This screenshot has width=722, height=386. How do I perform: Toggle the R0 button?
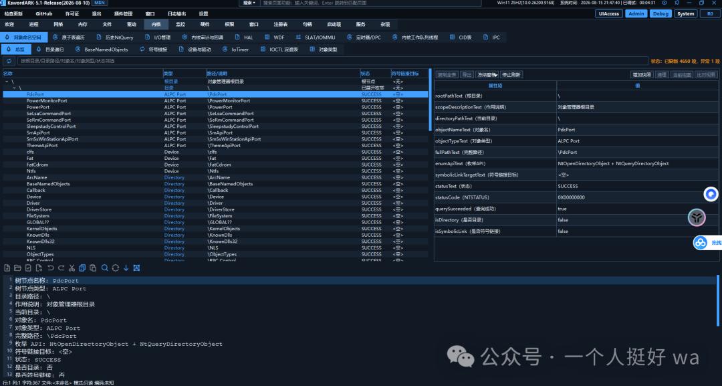tap(709, 14)
